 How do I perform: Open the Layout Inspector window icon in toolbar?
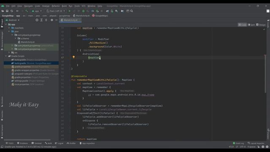pos(128,11)
